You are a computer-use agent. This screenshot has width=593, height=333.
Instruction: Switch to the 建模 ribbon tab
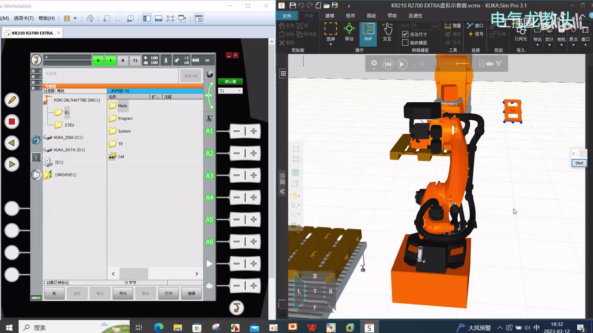(x=329, y=16)
